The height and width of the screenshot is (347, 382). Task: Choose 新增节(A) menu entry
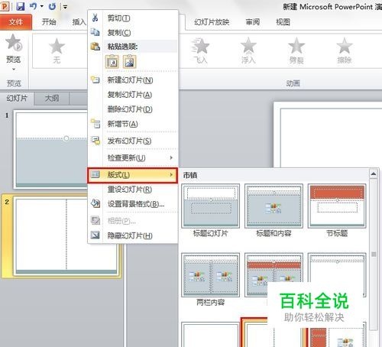coord(132,124)
